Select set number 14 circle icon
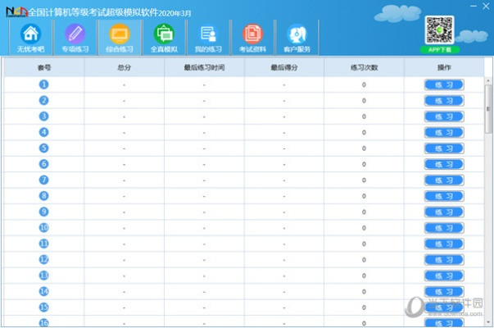The image size is (494, 328). click(43, 291)
